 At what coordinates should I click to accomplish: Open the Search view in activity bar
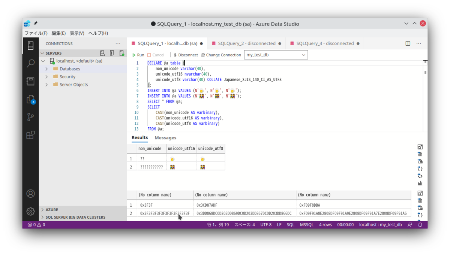point(31,63)
